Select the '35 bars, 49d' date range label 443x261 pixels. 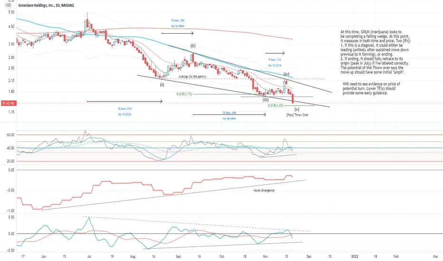[x=229, y=113]
